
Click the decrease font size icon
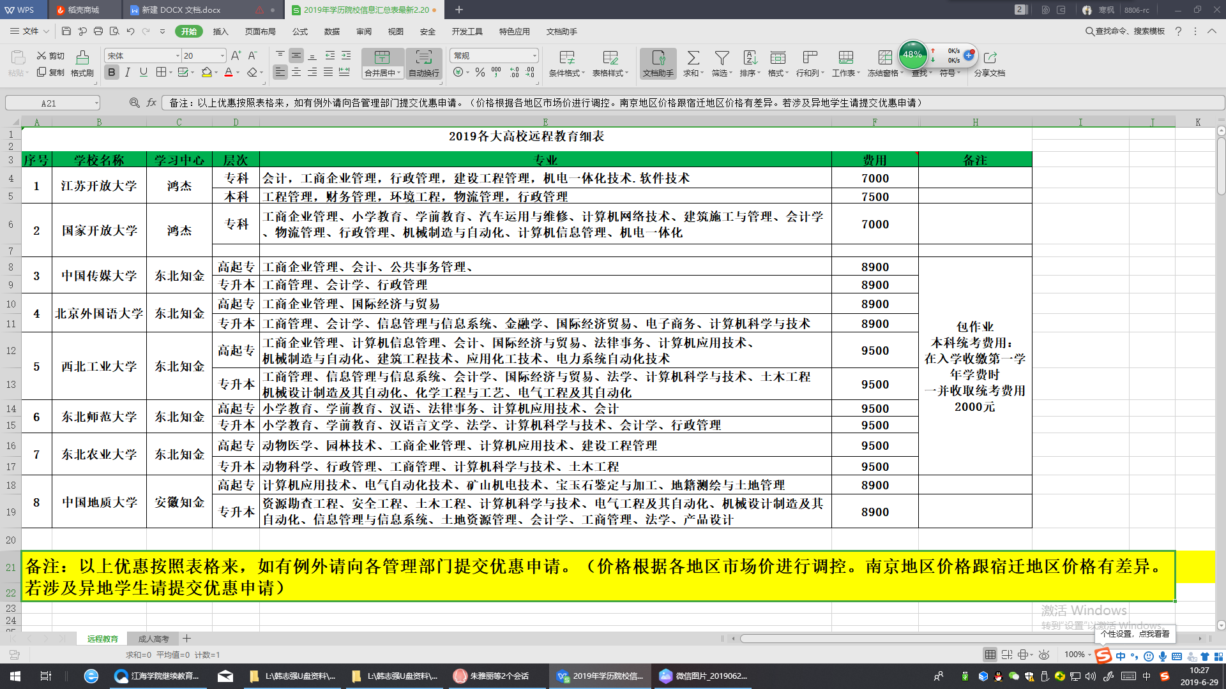(253, 56)
